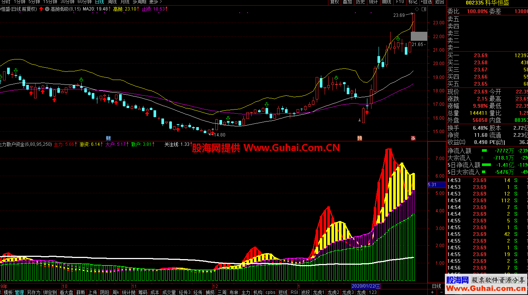Click the 涨 marker on chart axis
The height and width of the screenshot is (295, 528).
tap(413, 138)
